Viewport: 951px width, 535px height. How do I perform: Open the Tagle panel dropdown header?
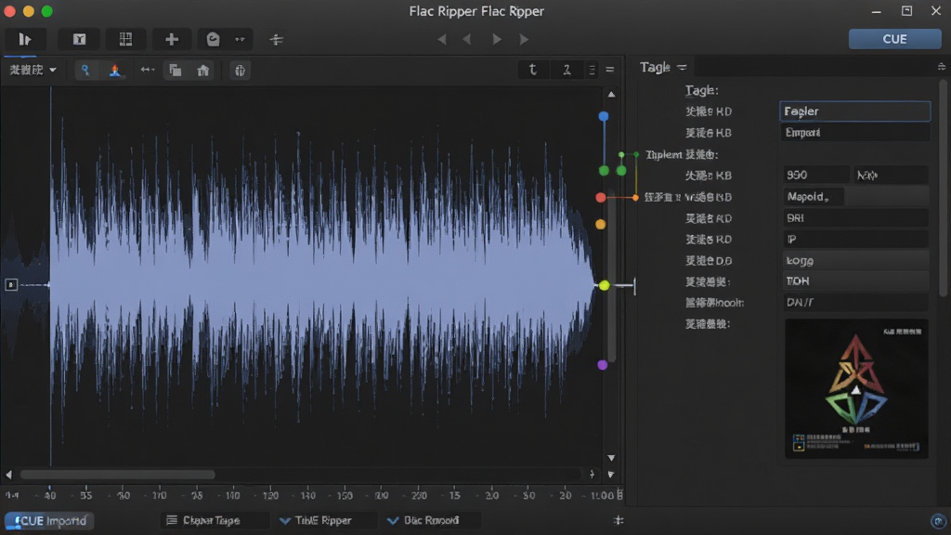pyautogui.click(x=663, y=67)
